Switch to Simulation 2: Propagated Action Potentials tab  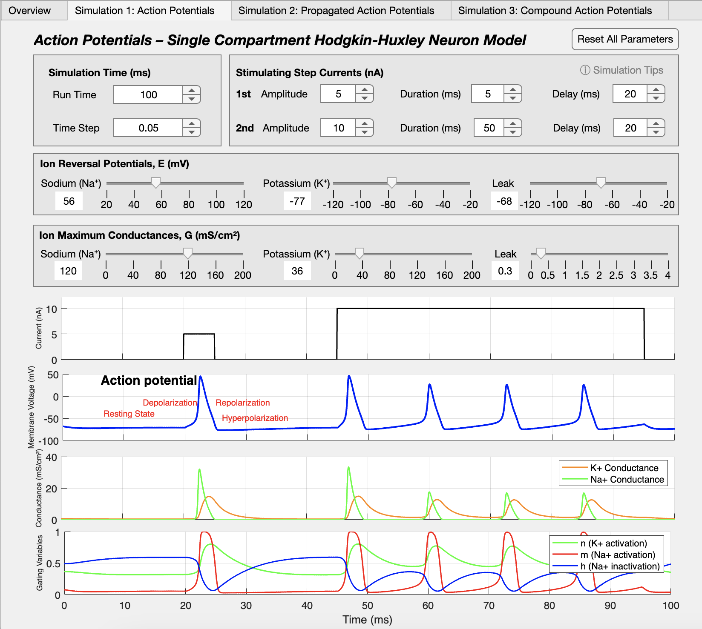point(336,11)
